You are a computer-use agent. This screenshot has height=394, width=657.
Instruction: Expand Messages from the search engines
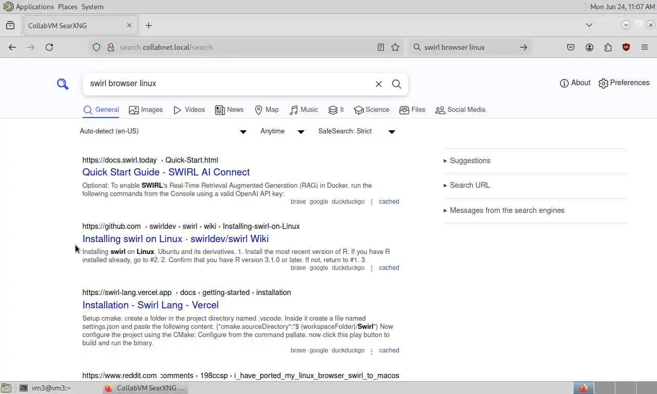click(504, 210)
